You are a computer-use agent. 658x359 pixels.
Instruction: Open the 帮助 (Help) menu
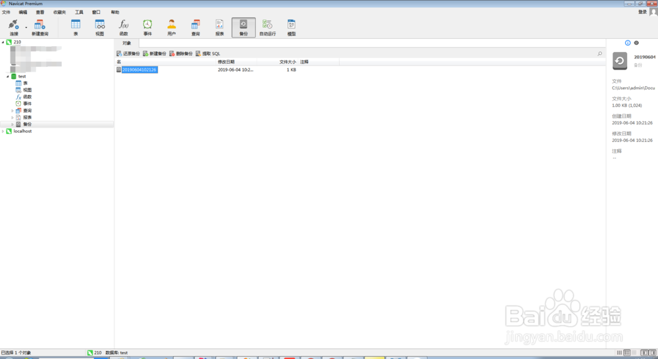[x=115, y=12]
